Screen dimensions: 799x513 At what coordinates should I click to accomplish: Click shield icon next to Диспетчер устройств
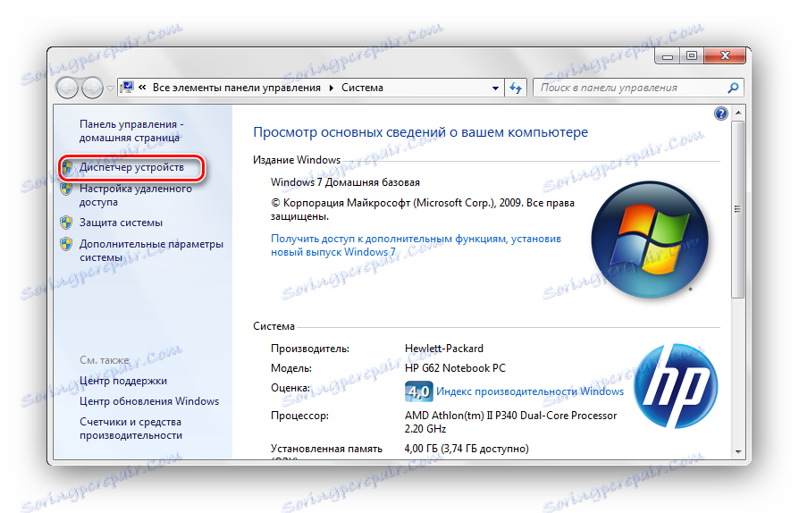66,167
